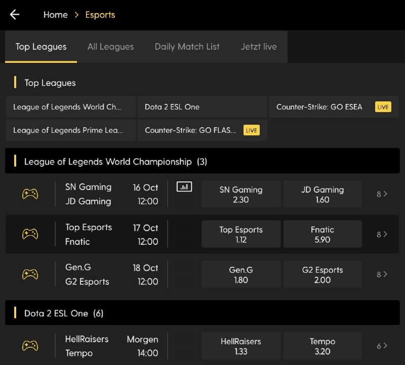Select the Top Leagues tab
This screenshot has height=365, width=405.
pyautogui.click(x=41, y=47)
